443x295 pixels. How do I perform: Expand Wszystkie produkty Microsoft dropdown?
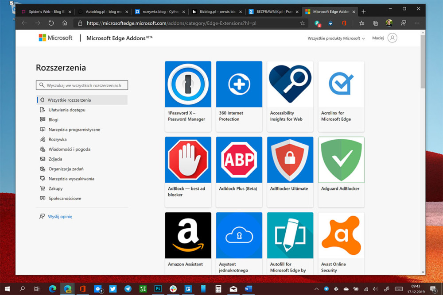pos(336,38)
